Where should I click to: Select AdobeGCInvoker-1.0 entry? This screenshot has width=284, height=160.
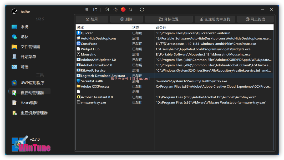click(175, 65)
